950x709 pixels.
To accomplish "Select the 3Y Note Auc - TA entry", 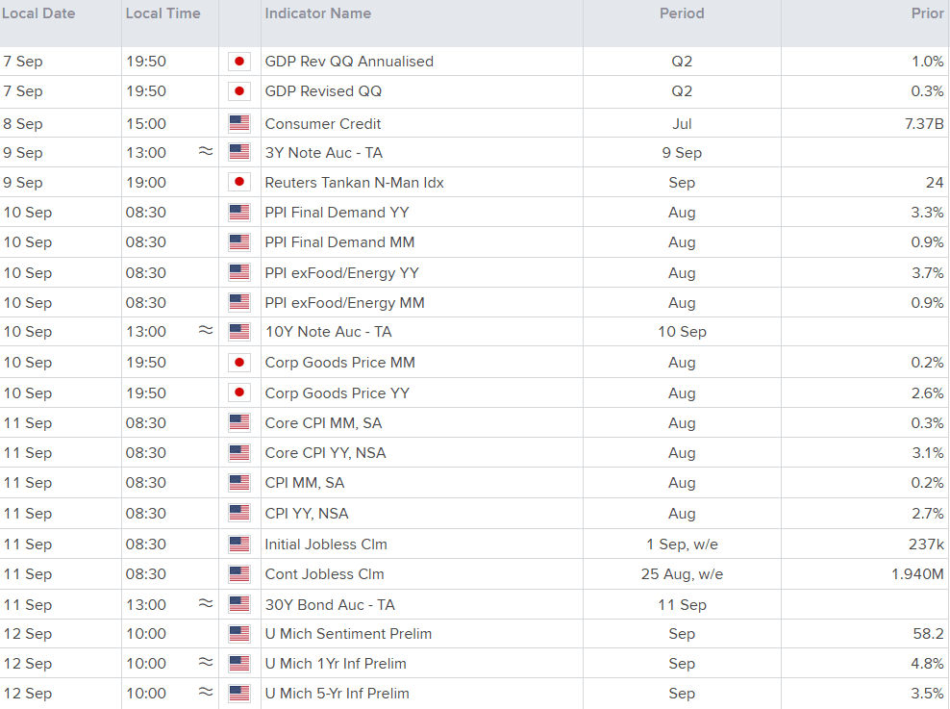I will point(323,153).
